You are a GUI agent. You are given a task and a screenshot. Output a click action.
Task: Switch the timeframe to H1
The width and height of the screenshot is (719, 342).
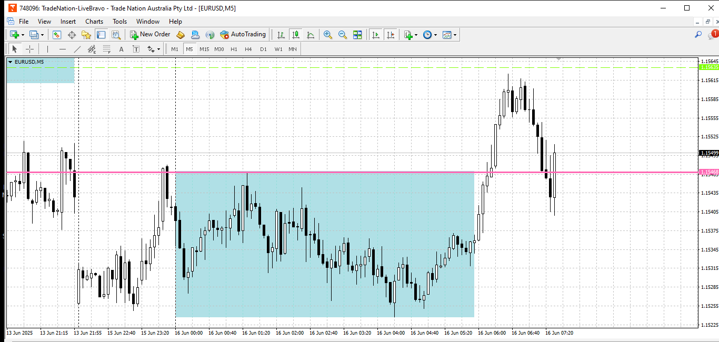(234, 49)
